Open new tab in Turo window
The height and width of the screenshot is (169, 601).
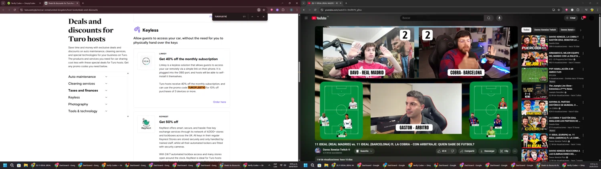tap(83, 3)
